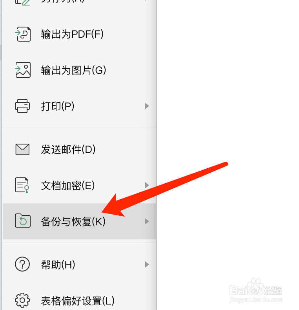Expand the 打印(P) submenu arrow
Screen dimensions: 299x310
pyautogui.click(x=147, y=106)
